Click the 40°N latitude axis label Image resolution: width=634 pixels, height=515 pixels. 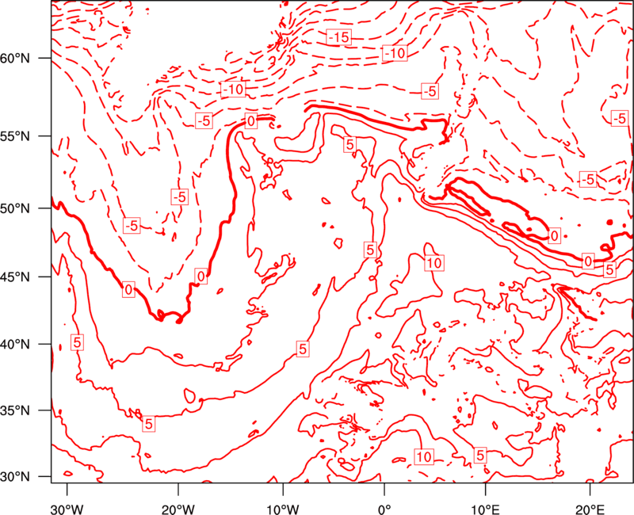tap(15, 344)
